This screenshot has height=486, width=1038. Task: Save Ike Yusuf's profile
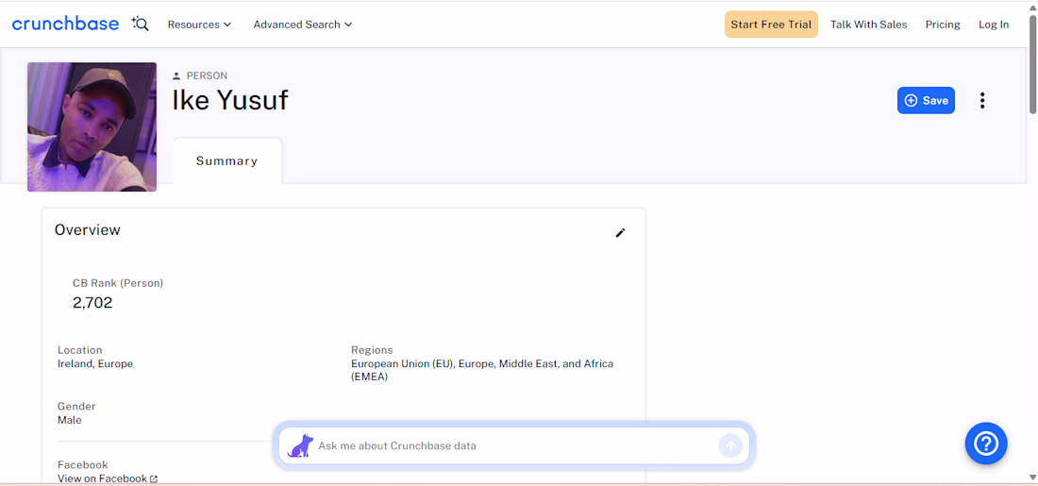coord(926,101)
